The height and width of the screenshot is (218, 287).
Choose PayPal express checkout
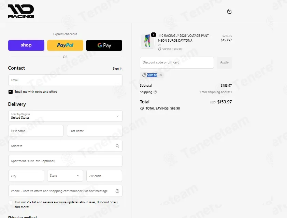point(65,45)
